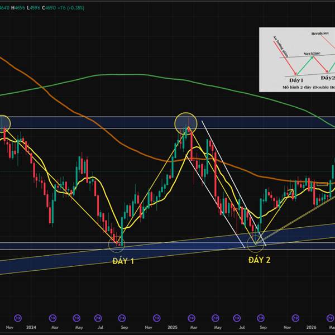Viewport: 335px width, 335px height.
Task: Select the small circle at the Đáy 1 low
Action: (117, 245)
